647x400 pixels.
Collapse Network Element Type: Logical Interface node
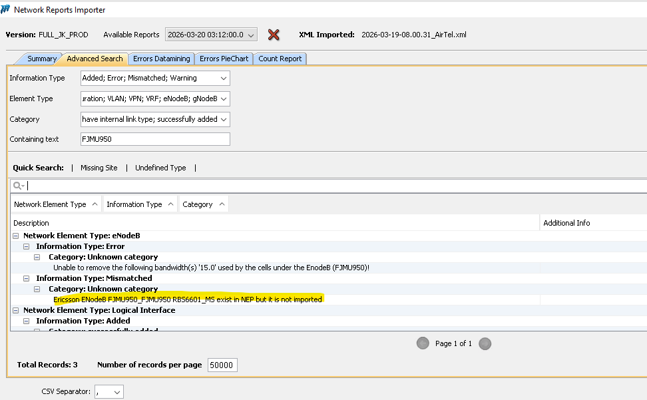click(15, 310)
